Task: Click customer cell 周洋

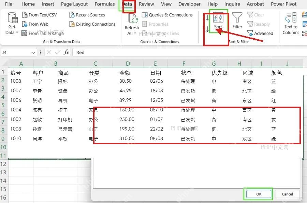Action: click(x=37, y=139)
